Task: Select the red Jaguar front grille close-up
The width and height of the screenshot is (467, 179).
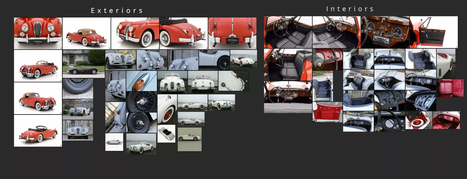Action: (x=38, y=33)
